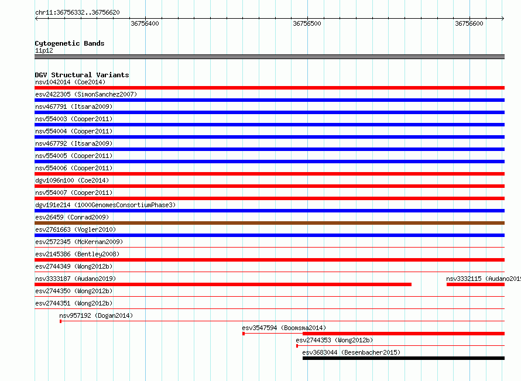Open esv3683044 (Besenbacher2015) label
Image resolution: width=521 pixels, height=381 pixels.
click(351, 352)
